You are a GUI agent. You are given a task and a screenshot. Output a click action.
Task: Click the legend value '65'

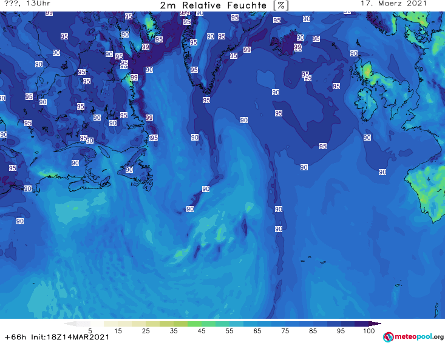(x=257, y=331)
